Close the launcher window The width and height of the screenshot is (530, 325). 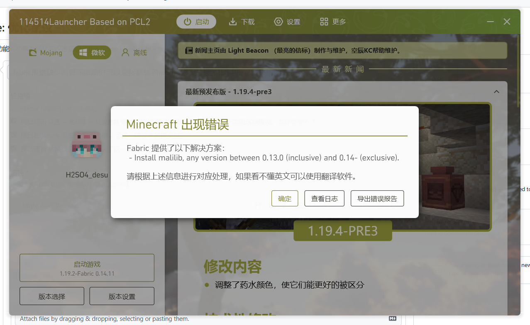pos(507,22)
